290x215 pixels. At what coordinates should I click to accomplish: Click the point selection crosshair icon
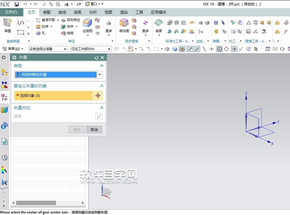pos(98,96)
